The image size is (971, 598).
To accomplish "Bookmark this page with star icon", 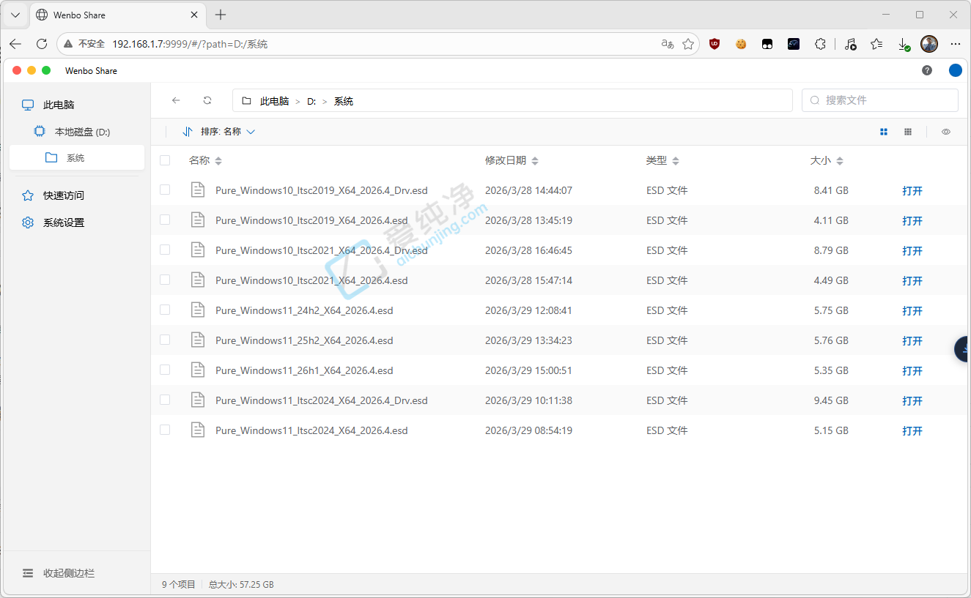I will coord(688,44).
